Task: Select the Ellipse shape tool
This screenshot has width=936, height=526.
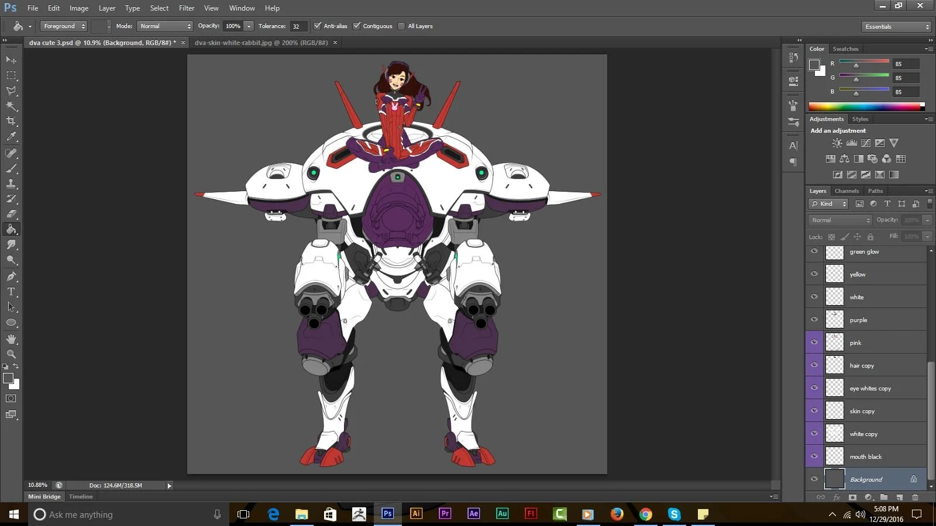Action: tap(11, 322)
